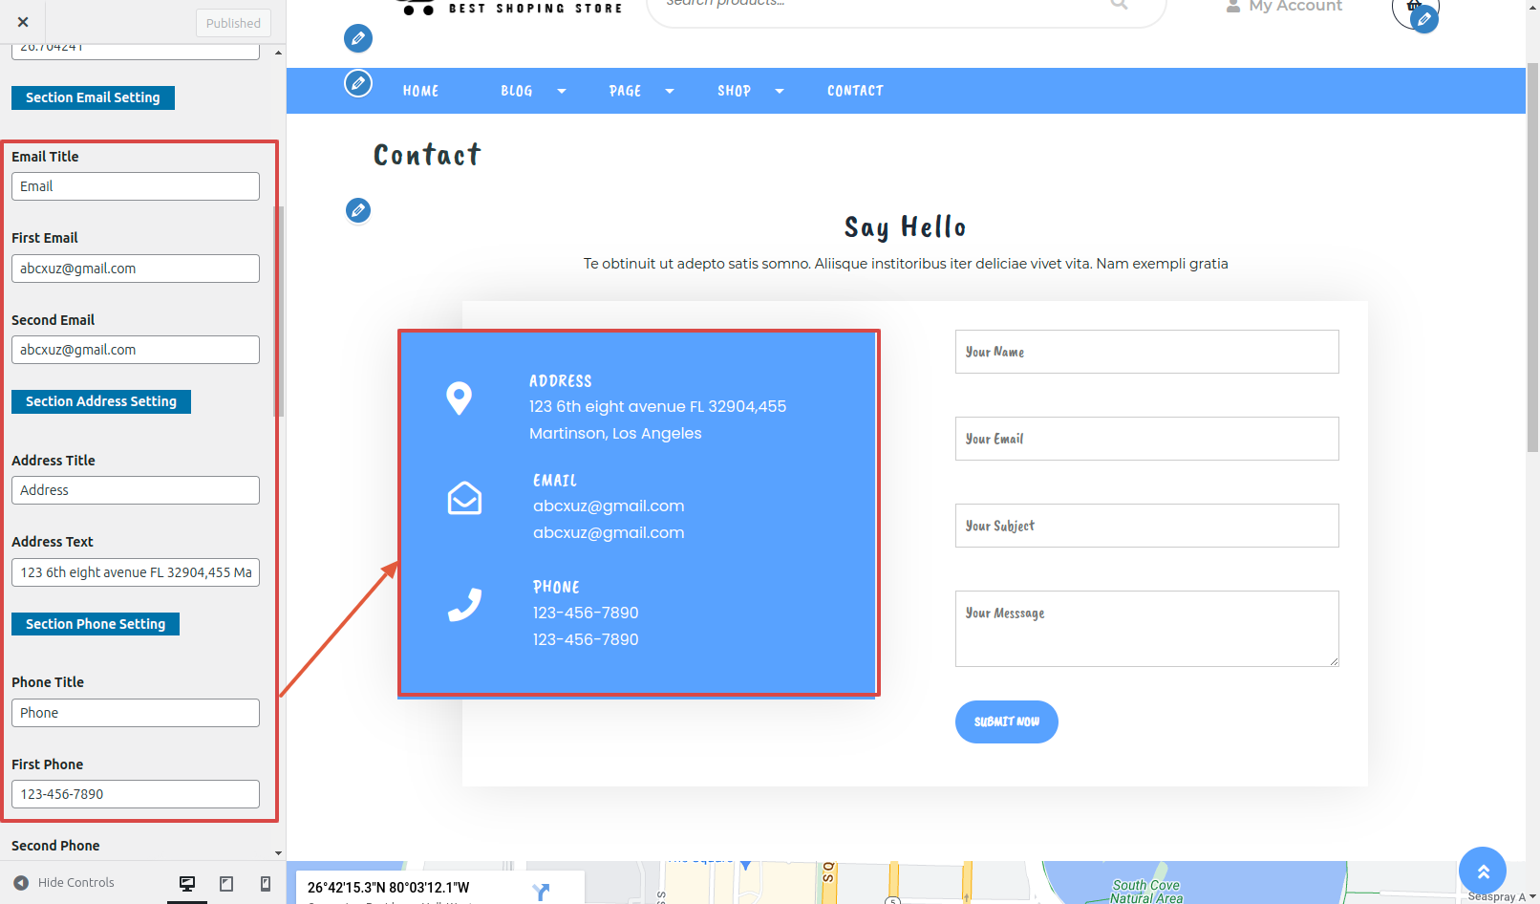
Task: Switch to desktop preview icon
Action: 187,884
